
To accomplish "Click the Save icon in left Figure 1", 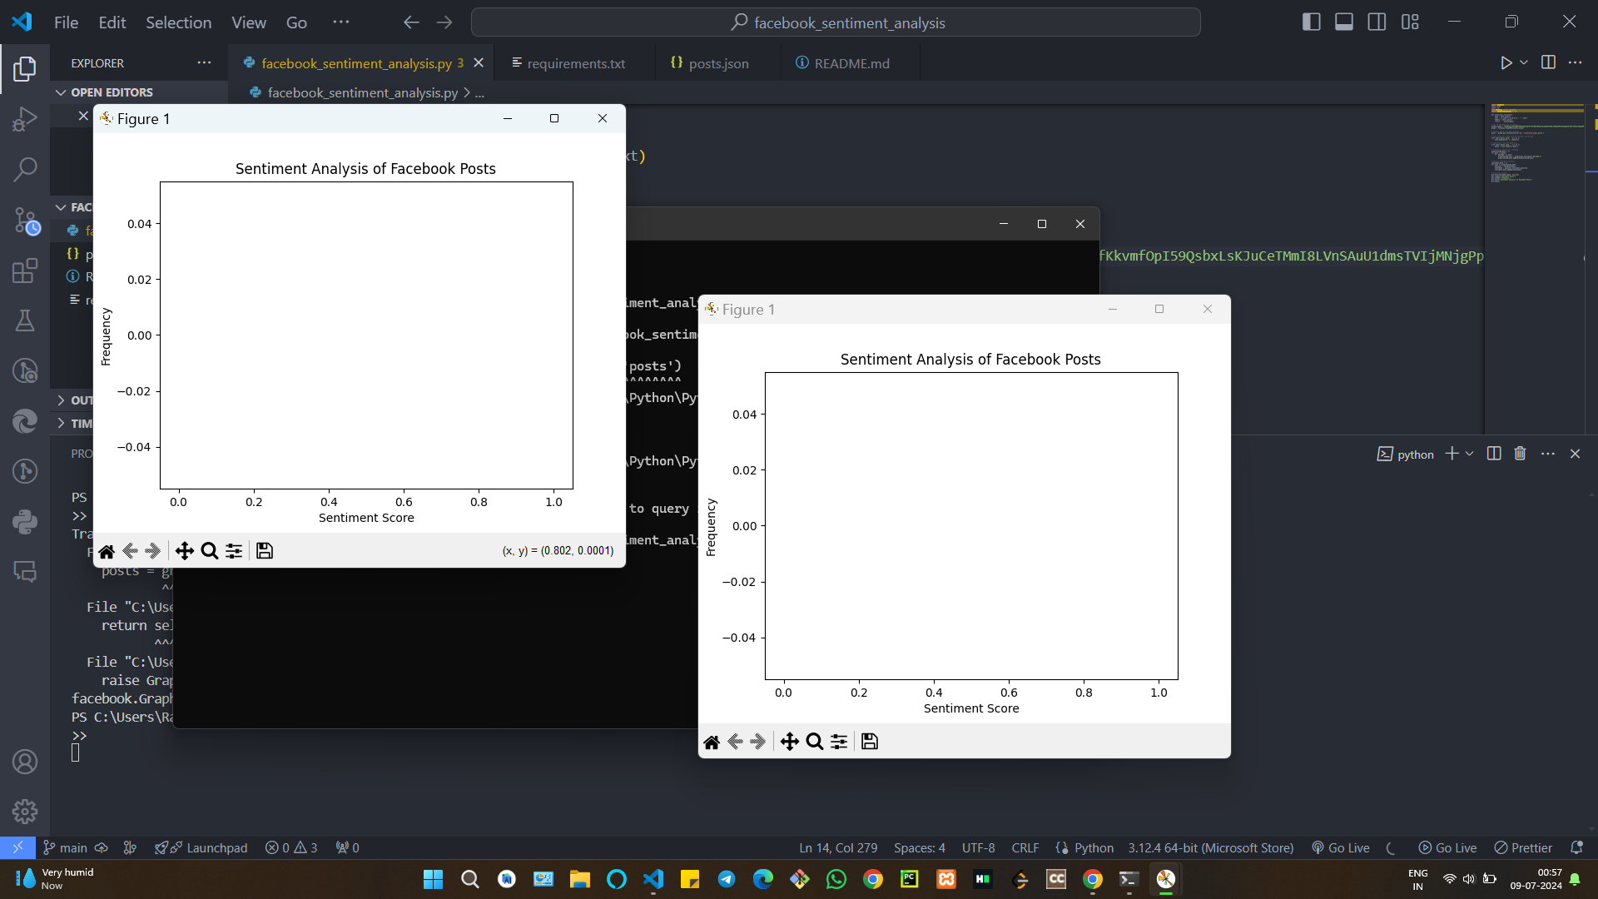I will pyautogui.click(x=264, y=551).
